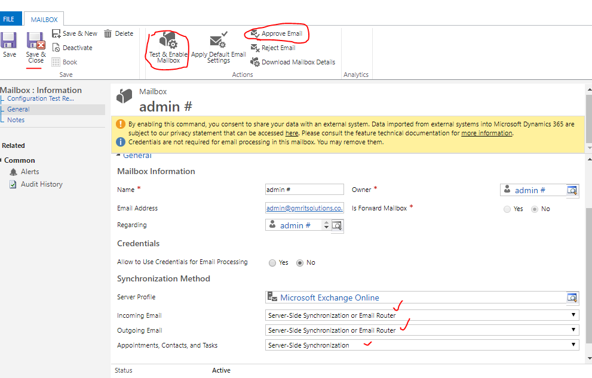This screenshot has height=378, width=592.
Task: Select No for Is Forward Mailbox
Action: point(535,209)
